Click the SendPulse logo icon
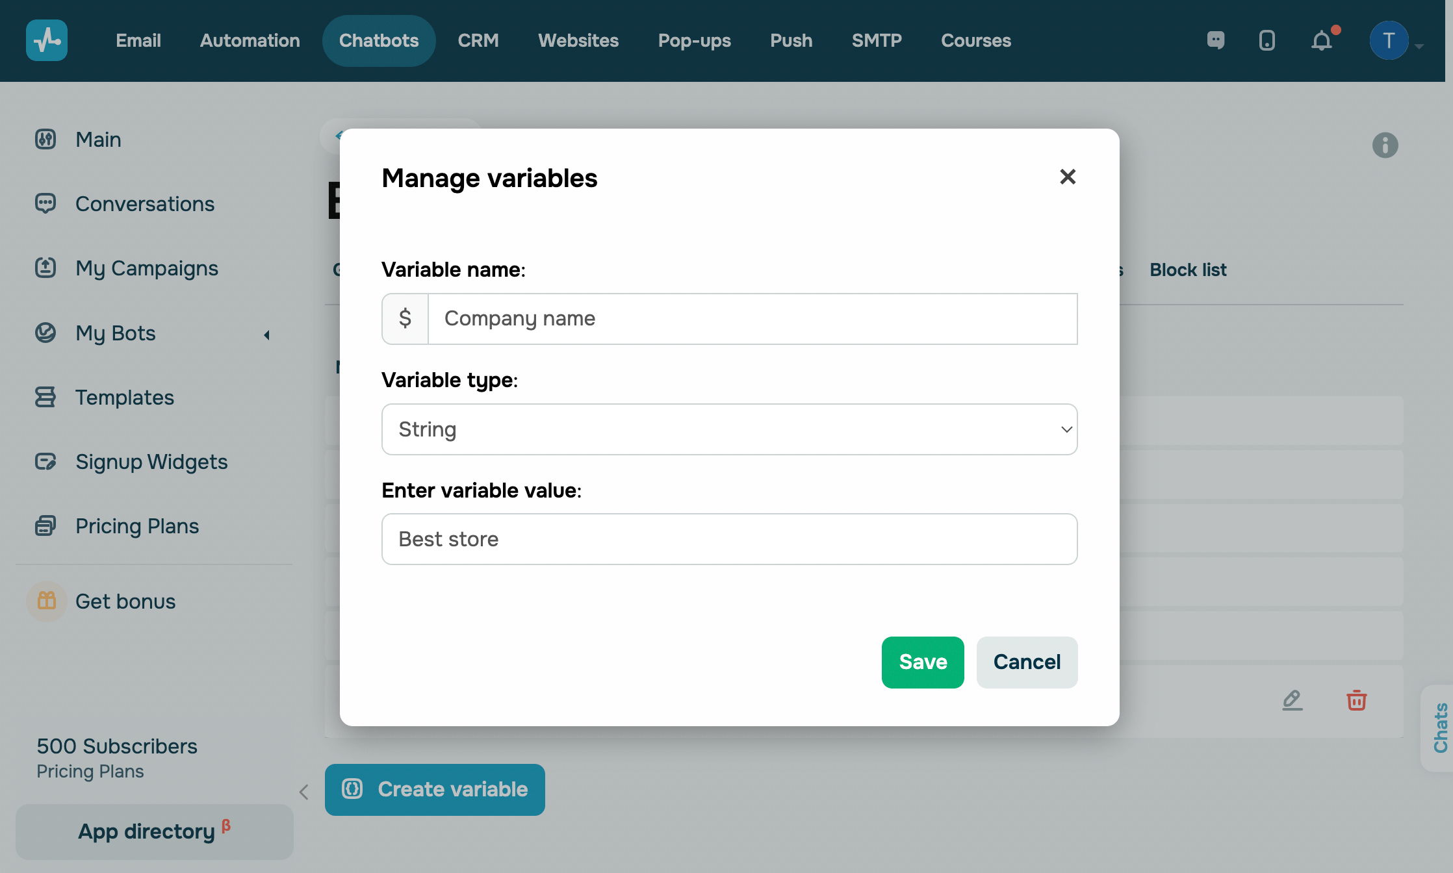 [47, 40]
